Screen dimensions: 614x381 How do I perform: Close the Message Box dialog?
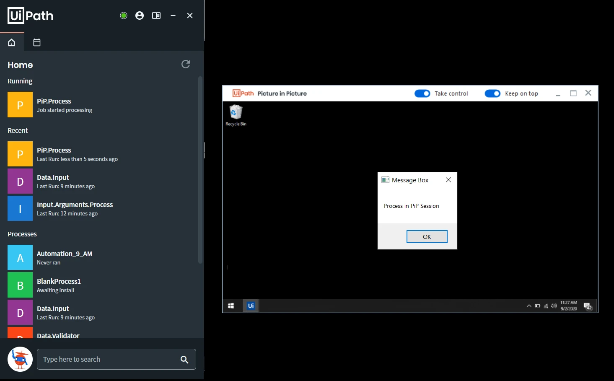click(448, 180)
